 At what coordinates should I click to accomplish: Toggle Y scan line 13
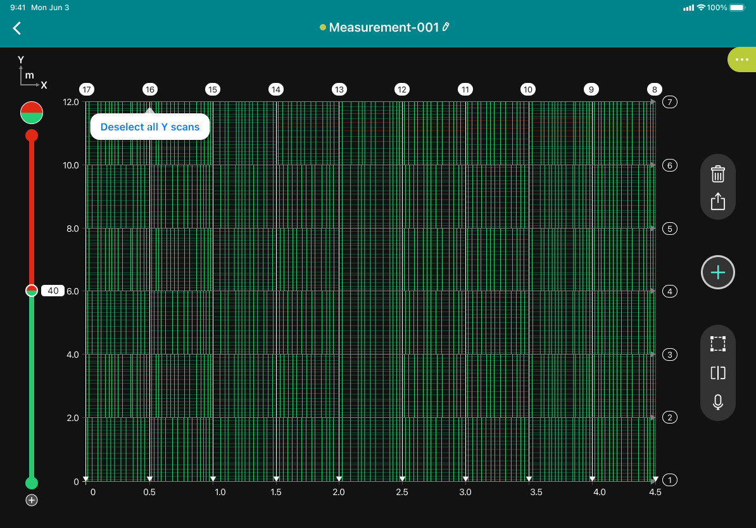click(x=339, y=89)
